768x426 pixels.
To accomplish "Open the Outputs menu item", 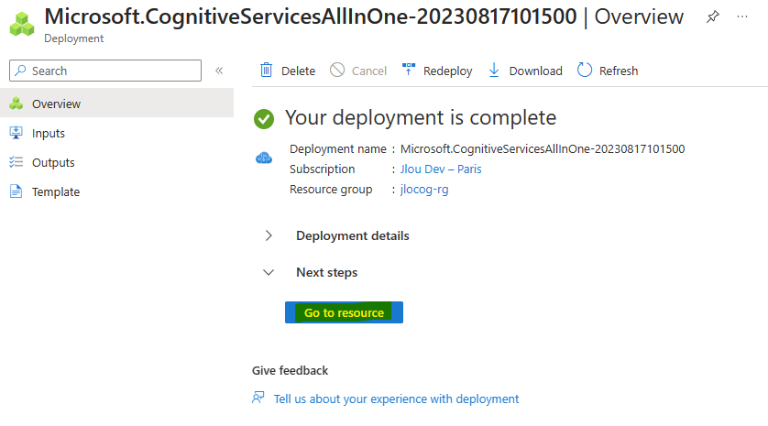I will pos(116,162).
